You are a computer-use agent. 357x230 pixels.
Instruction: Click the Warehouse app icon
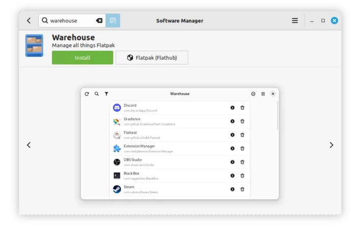tap(34, 45)
